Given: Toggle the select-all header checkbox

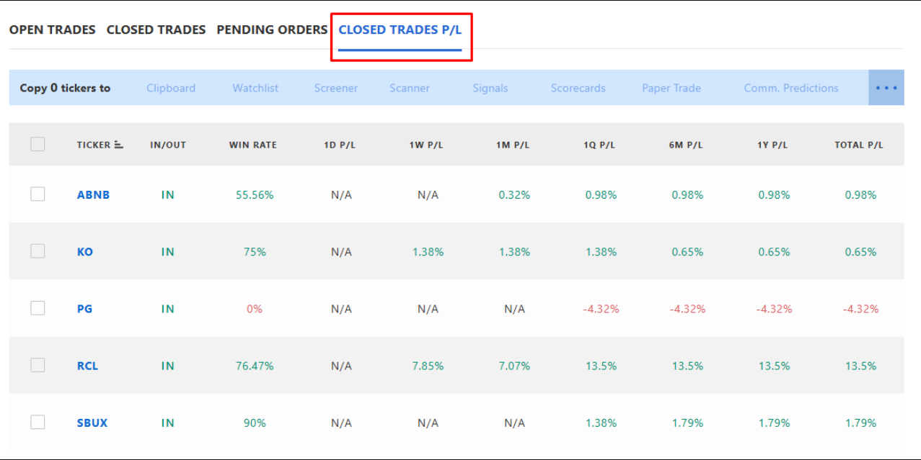Looking at the screenshot, I should (x=38, y=144).
